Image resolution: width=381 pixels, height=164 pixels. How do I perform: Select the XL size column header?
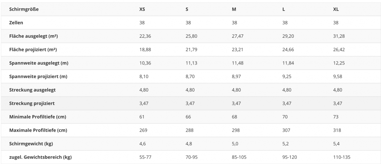click(x=336, y=9)
